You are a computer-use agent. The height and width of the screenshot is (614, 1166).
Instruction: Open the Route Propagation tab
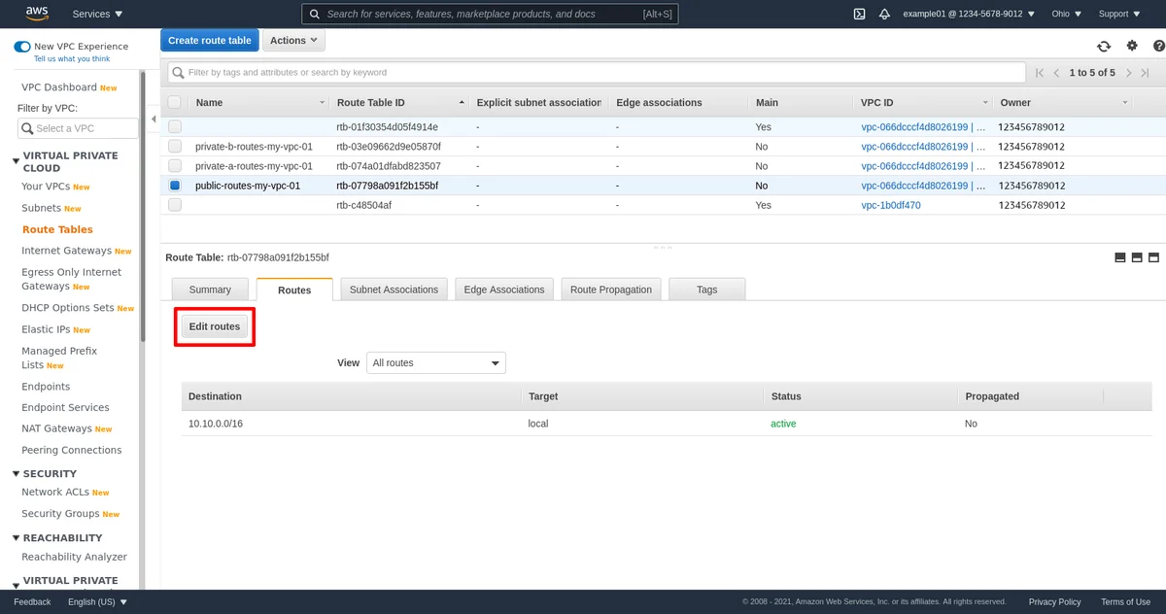pos(610,290)
